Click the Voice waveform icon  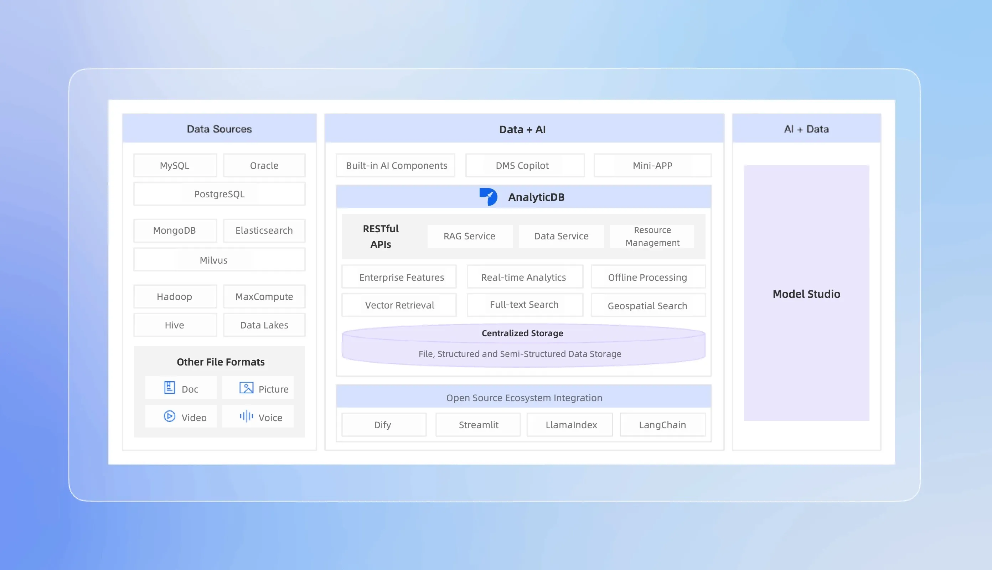(x=246, y=416)
